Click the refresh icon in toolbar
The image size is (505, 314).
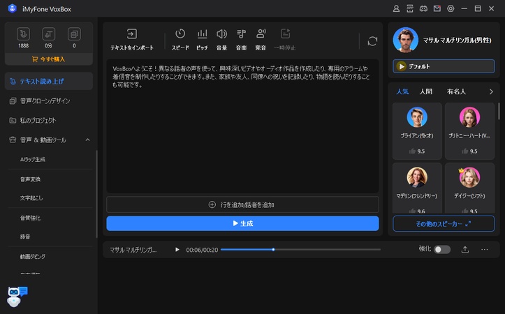click(x=372, y=41)
